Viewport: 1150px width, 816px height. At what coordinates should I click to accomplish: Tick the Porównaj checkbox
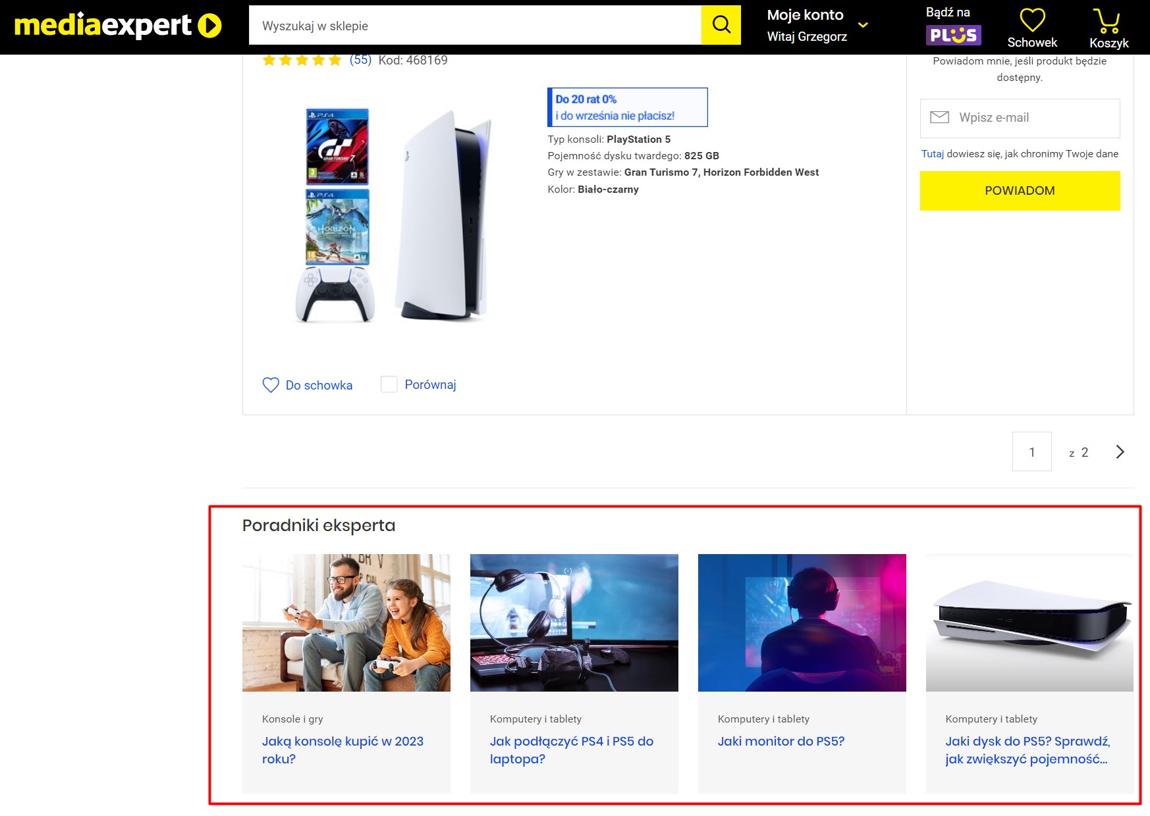[x=389, y=384]
